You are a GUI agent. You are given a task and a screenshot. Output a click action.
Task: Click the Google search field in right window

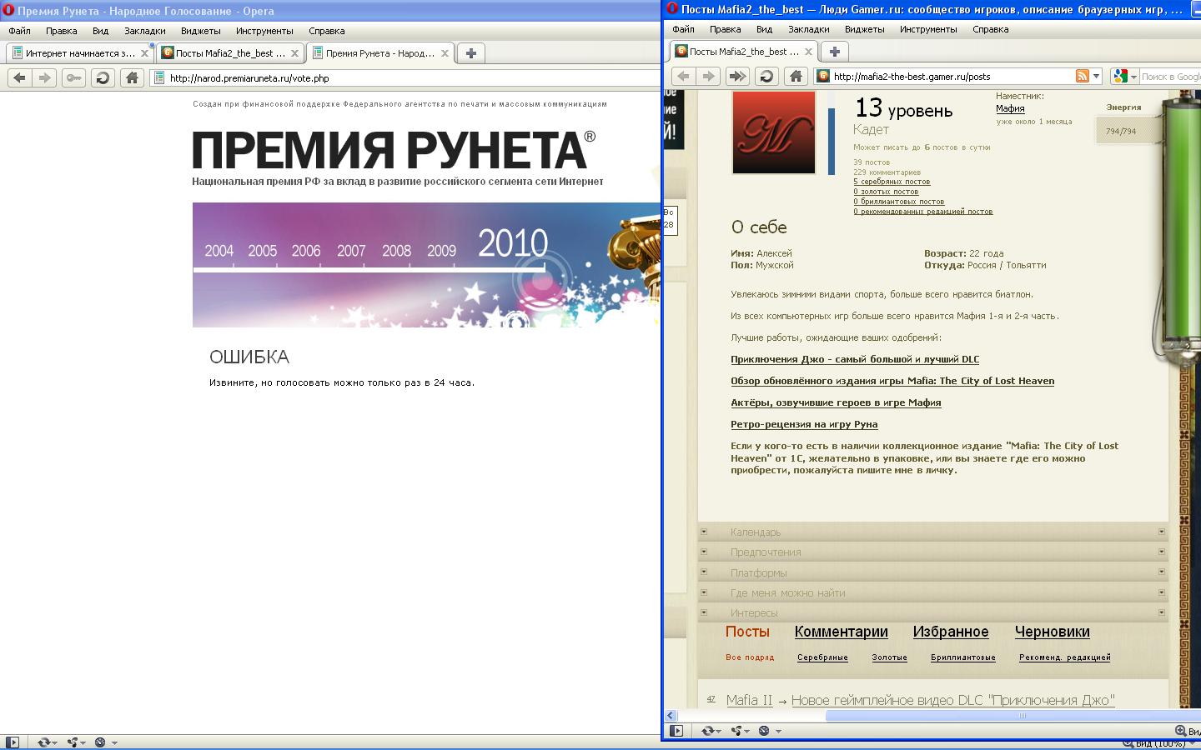pyautogui.click(x=1171, y=76)
